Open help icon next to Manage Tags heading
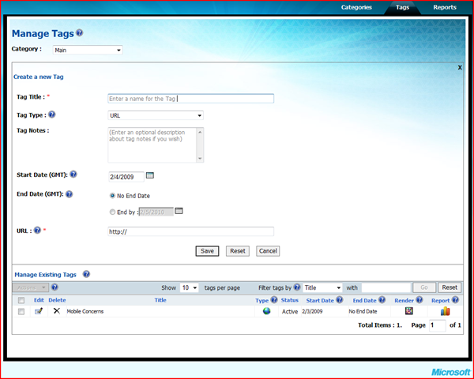The image size is (474, 379). pyautogui.click(x=80, y=32)
